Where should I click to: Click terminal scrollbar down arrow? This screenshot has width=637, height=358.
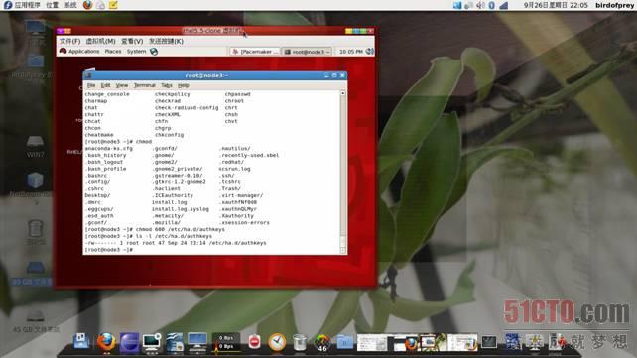pyautogui.click(x=343, y=251)
